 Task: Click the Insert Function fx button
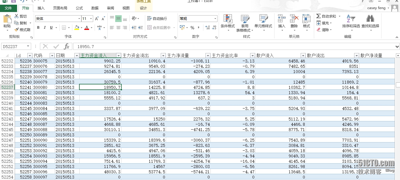coord(67,46)
